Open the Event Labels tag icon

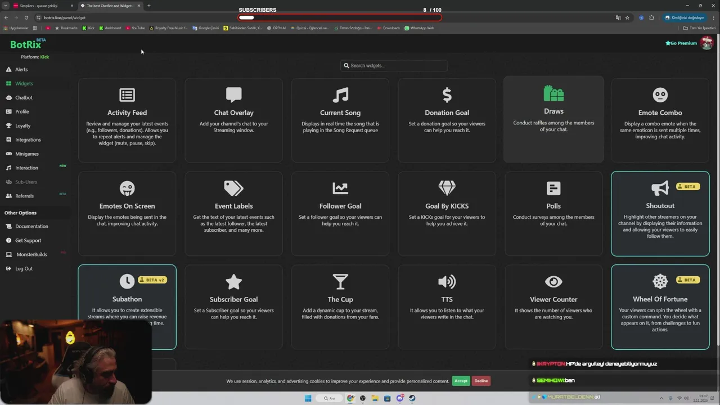[x=233, y=188]
